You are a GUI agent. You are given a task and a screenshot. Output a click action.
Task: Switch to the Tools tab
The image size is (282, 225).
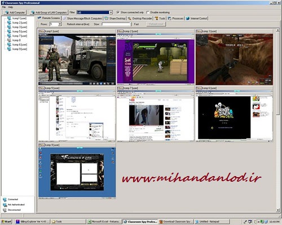160,19
